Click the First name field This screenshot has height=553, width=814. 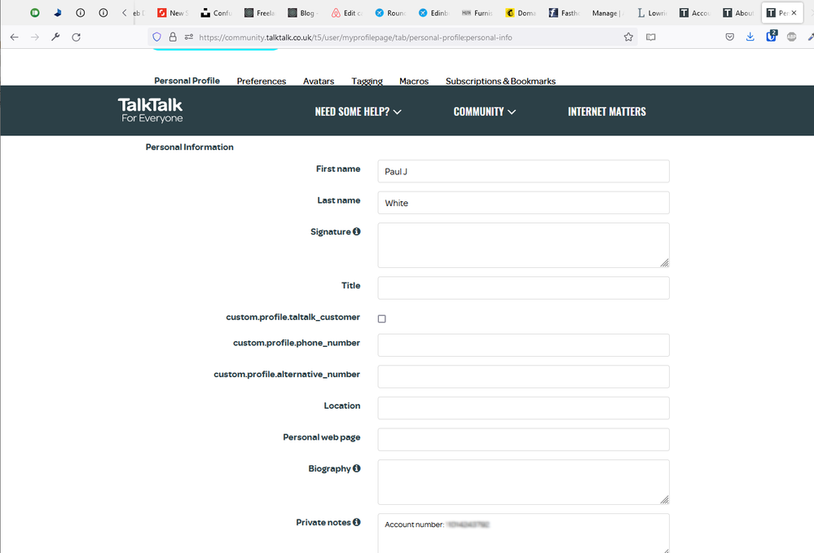coord(523,171)
